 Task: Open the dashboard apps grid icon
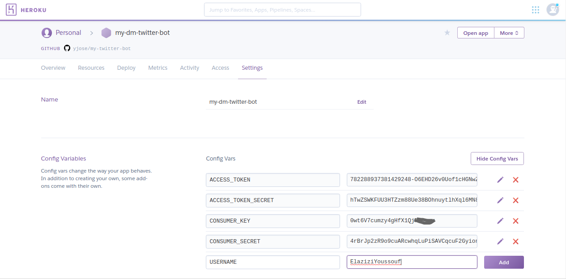[x=535, y=9]
